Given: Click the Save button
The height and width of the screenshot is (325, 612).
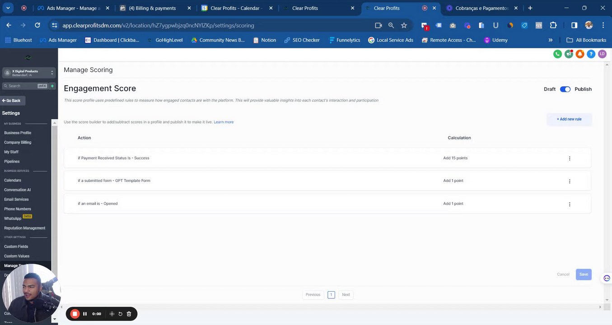Looking at the screenshot, I should point(584,274).
